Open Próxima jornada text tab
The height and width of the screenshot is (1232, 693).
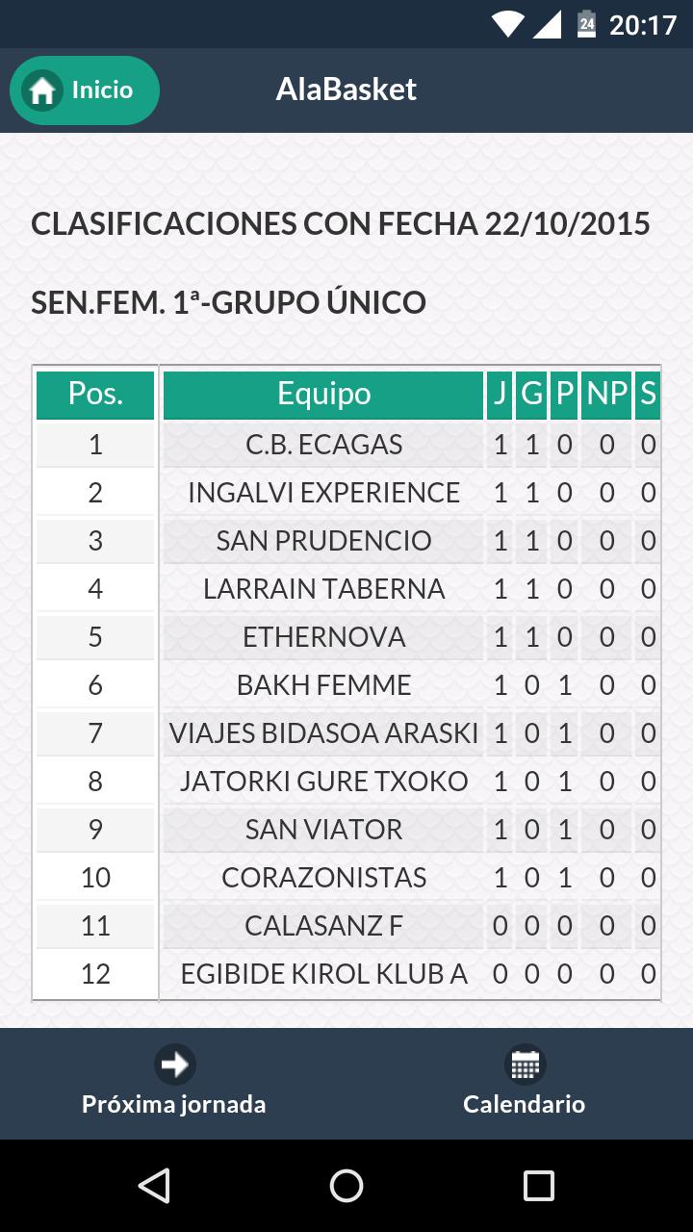pos(174,1104)
